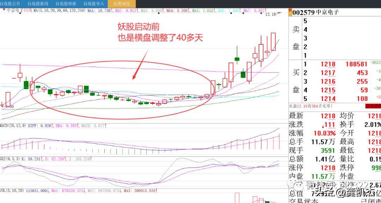Click the 今开 label

point(347,133)
